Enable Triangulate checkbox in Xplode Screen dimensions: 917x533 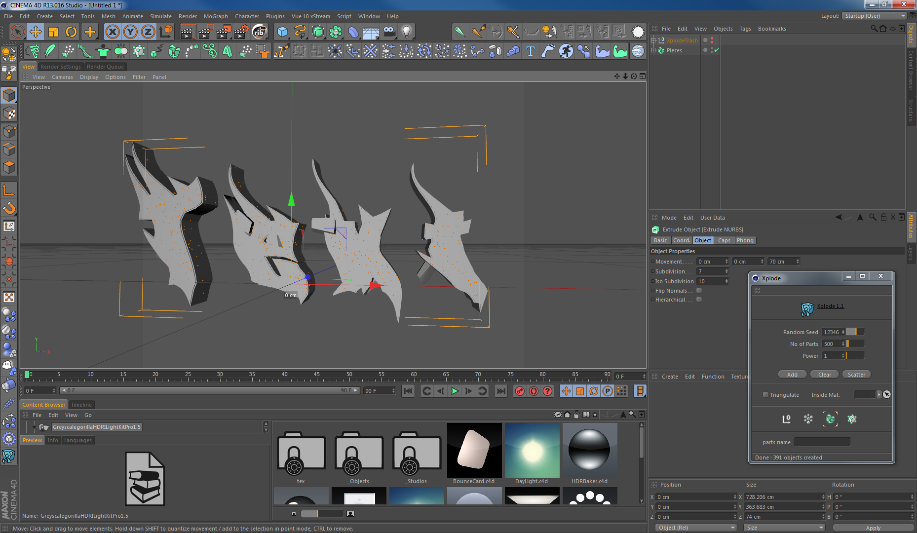pos(765,395)
